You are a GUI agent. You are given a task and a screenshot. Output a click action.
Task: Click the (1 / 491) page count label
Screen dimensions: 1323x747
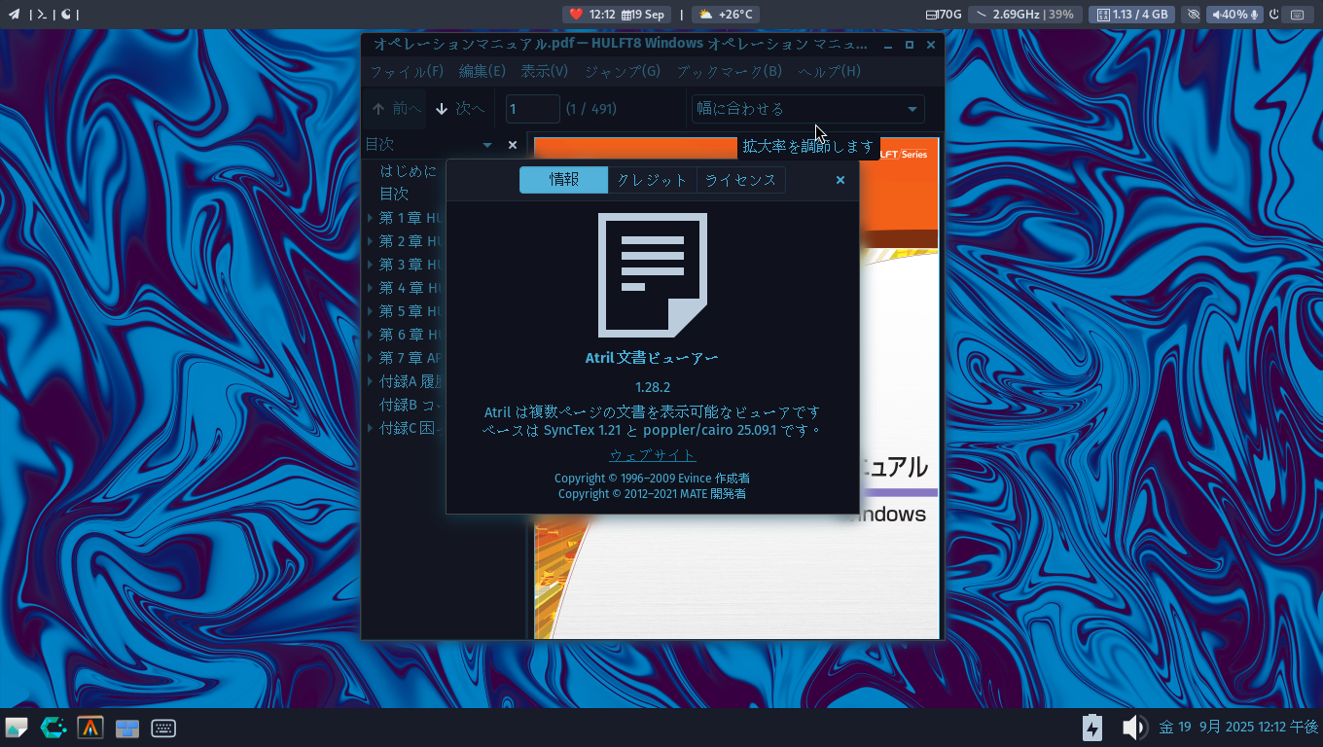[591, 109]
